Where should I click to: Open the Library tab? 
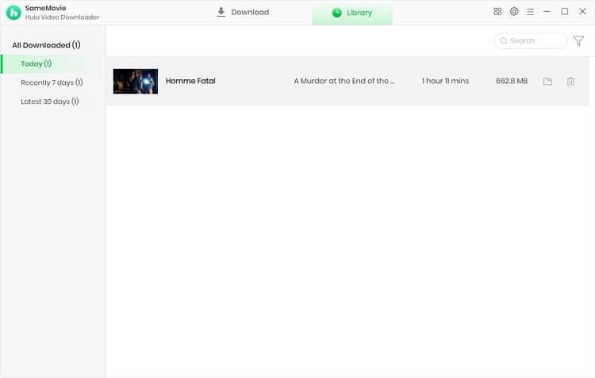click(352, 13)
